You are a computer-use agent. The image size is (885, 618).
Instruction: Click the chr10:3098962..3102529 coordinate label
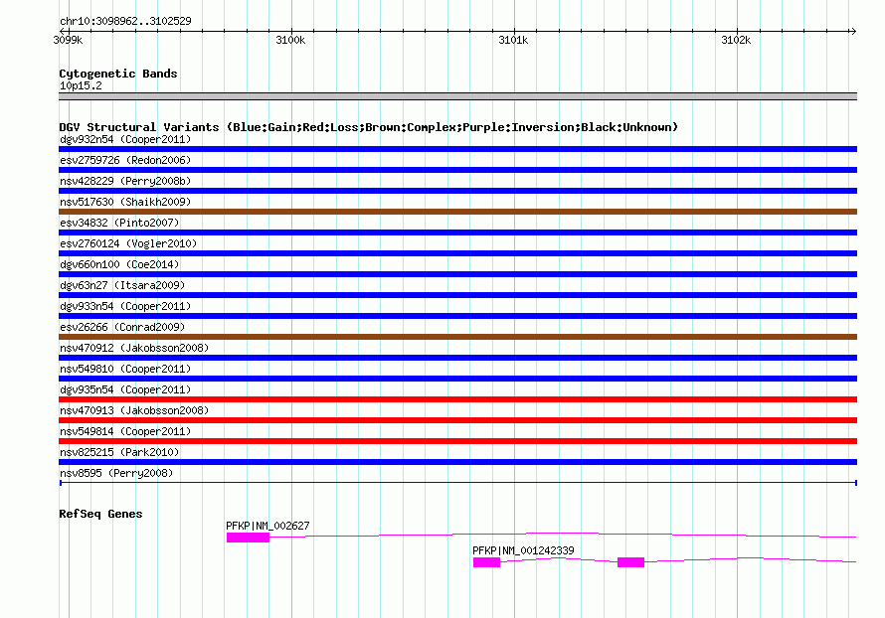click(125, 21)
